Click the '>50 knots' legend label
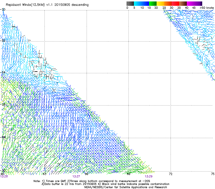The height and width of the screenshot is (189, 215). [x=207, y=8]
